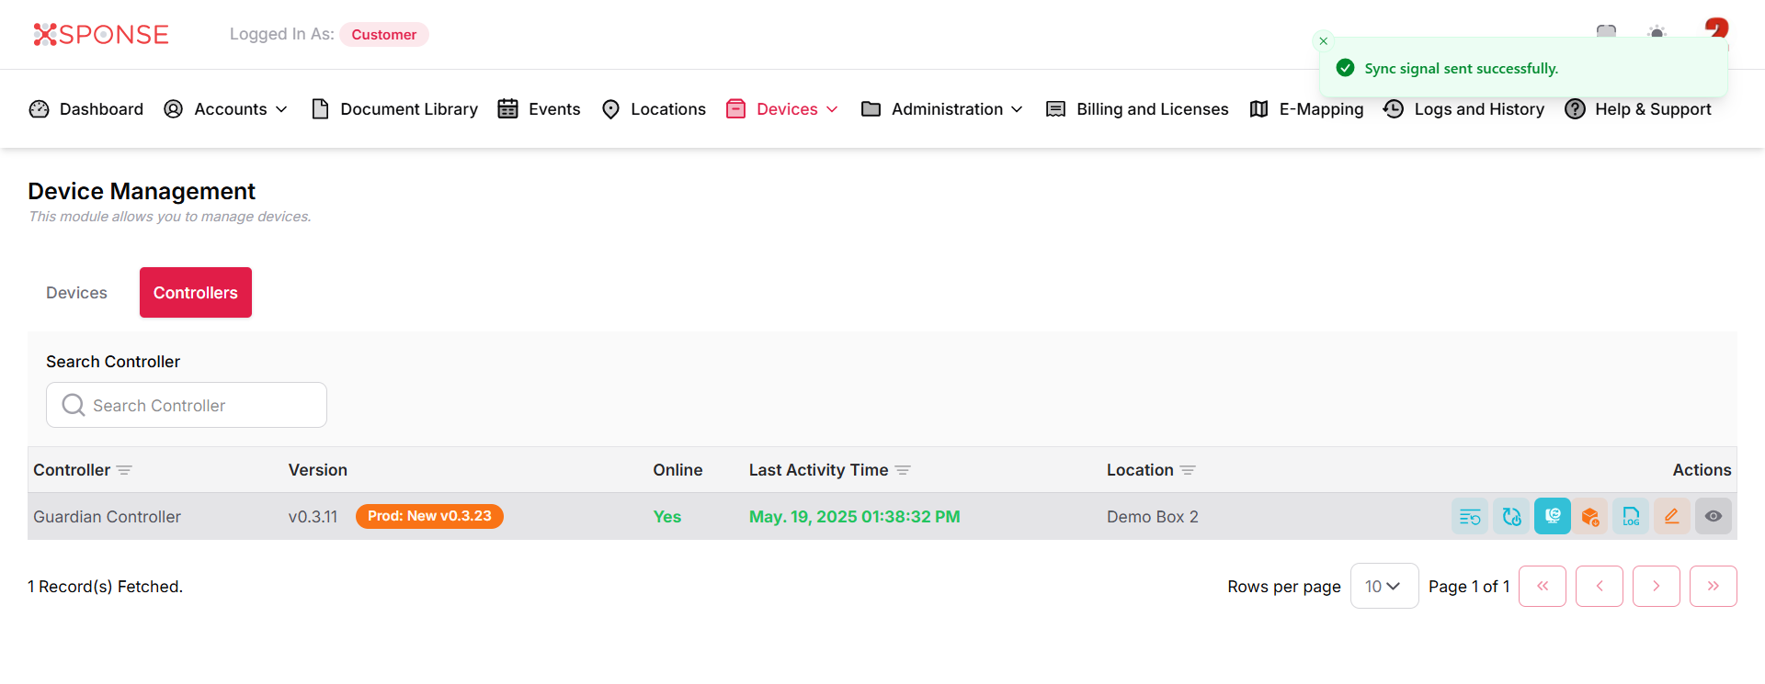Open the rows per page dropdown
Screen dimensions: 1765x684
[1384, 586]
